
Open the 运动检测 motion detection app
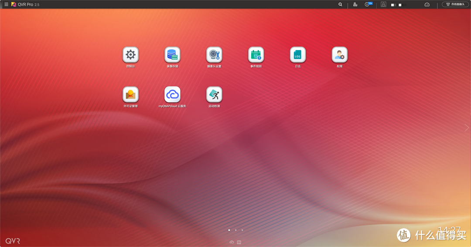[x=214, y=95]
